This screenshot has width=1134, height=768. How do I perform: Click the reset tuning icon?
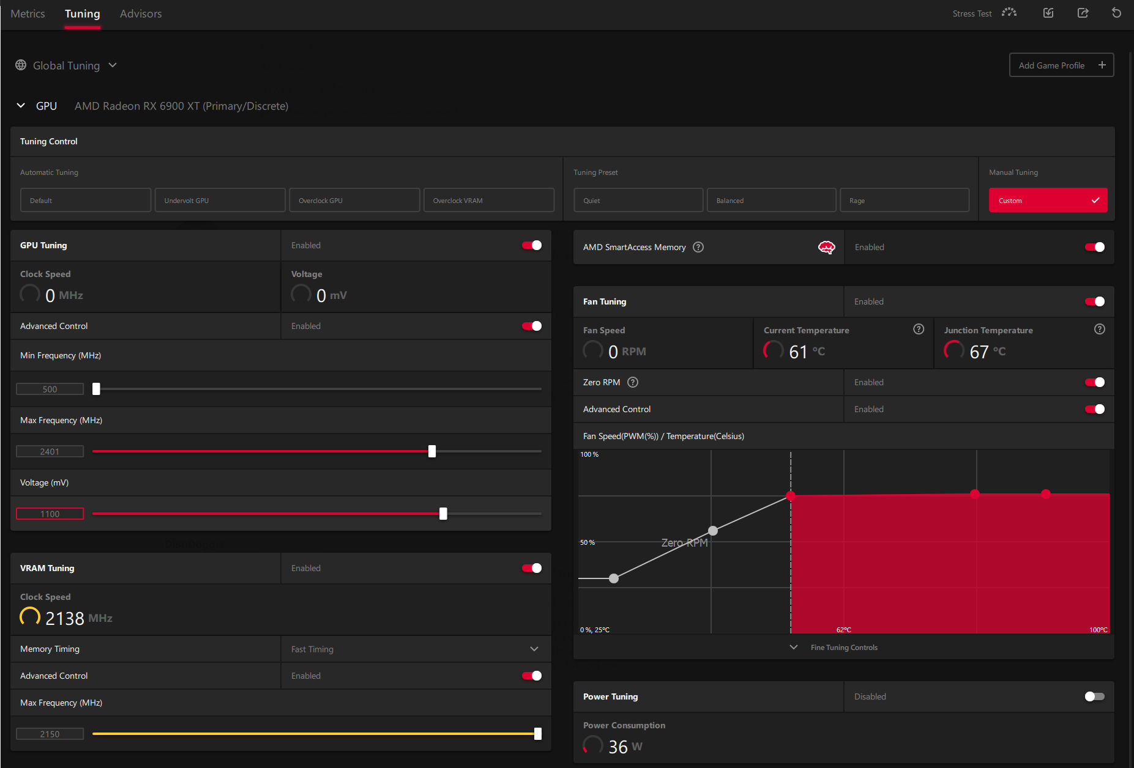tap(1116, 13)
